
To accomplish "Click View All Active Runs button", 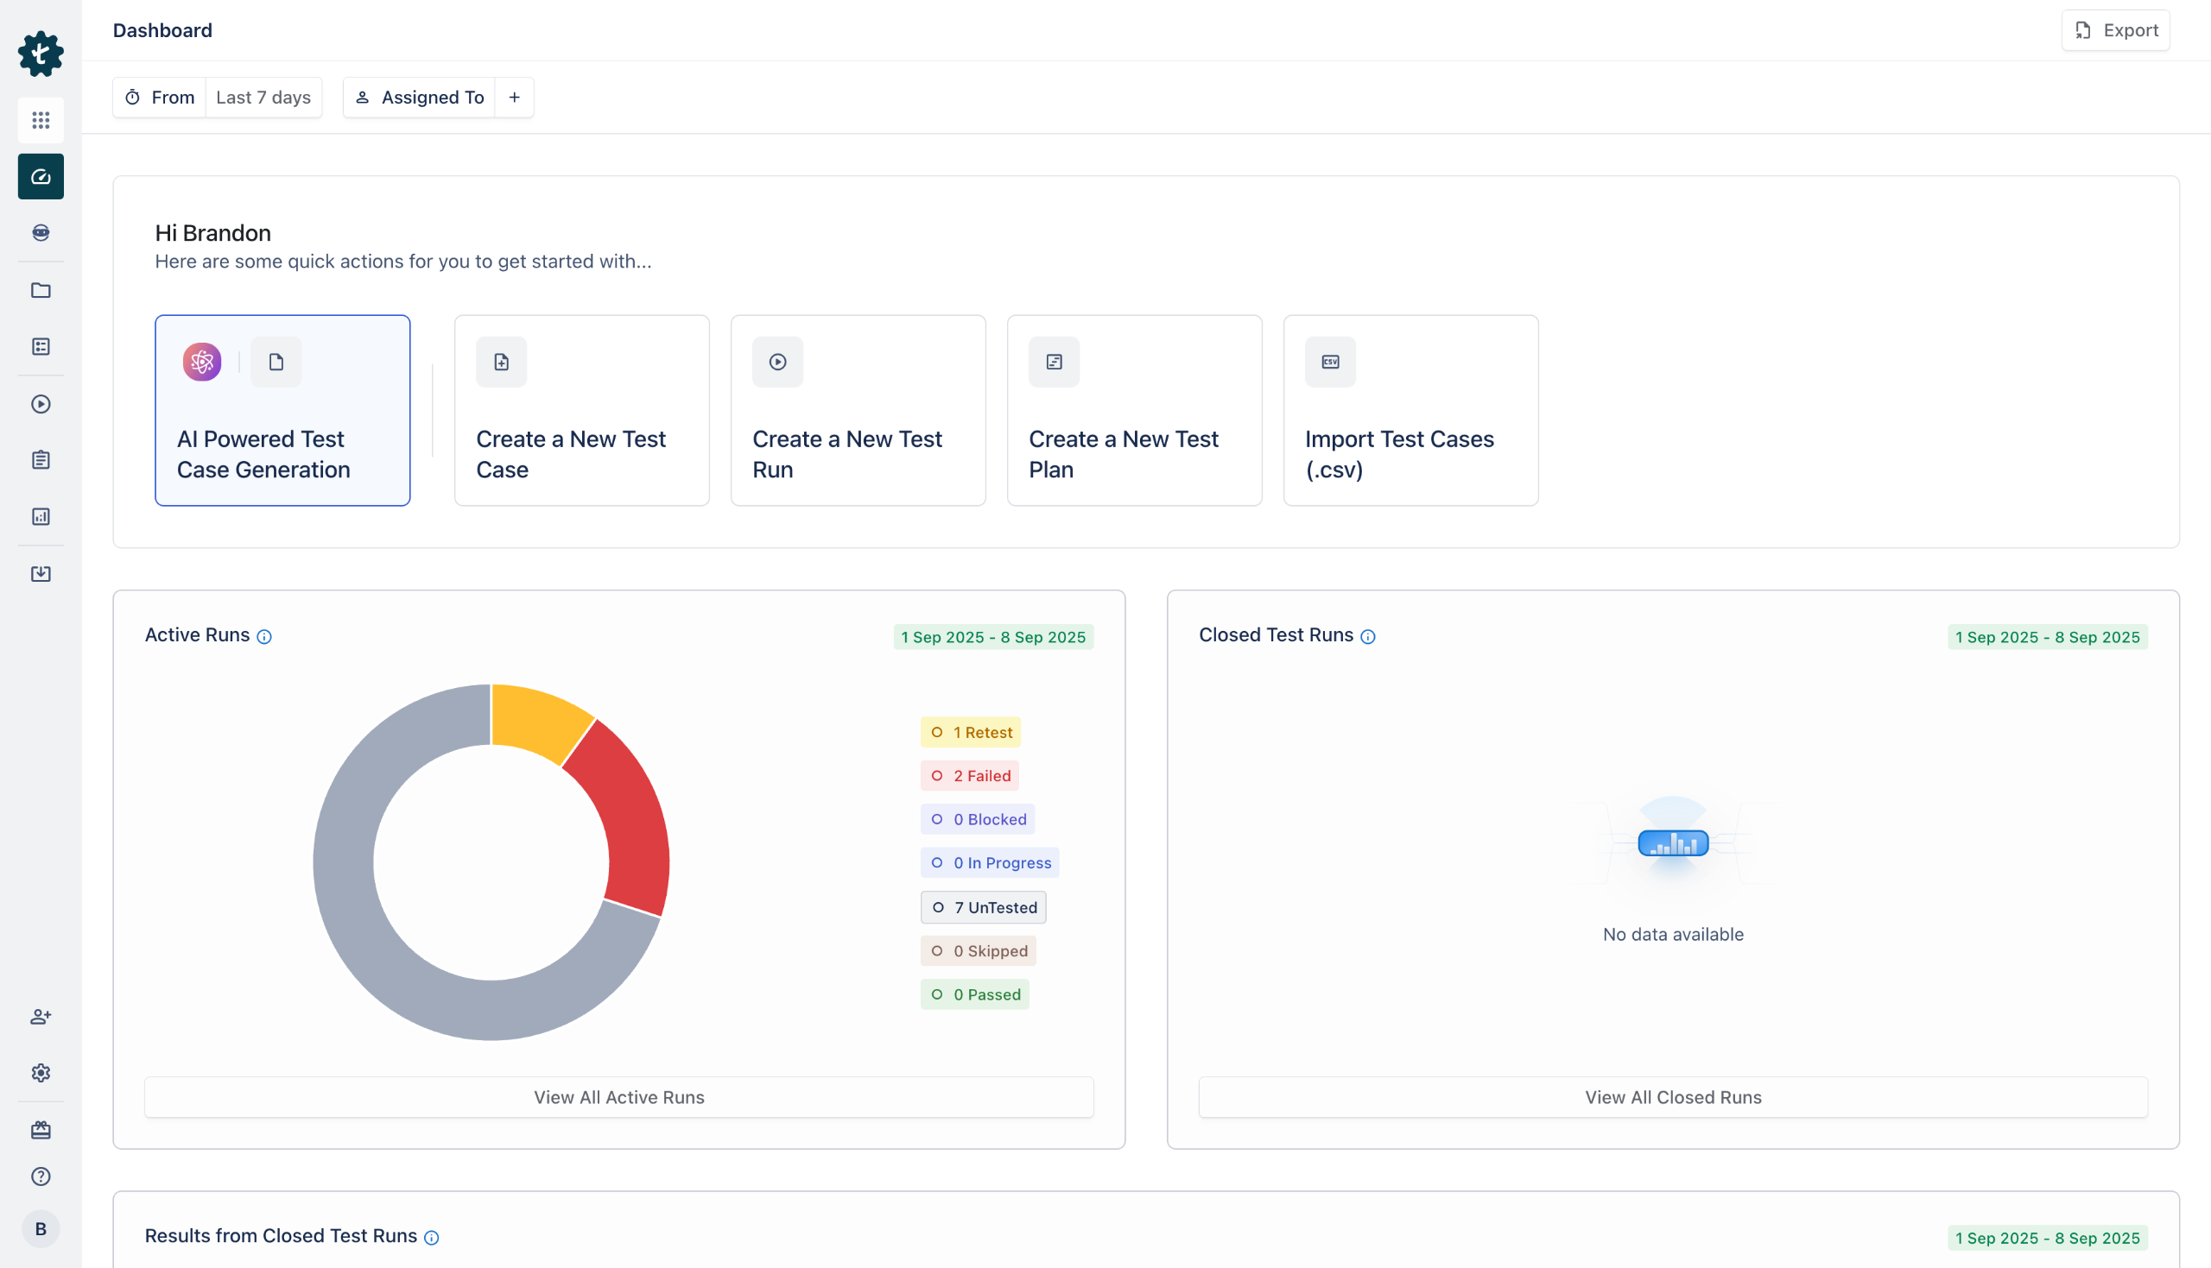I will (618, 1097).
